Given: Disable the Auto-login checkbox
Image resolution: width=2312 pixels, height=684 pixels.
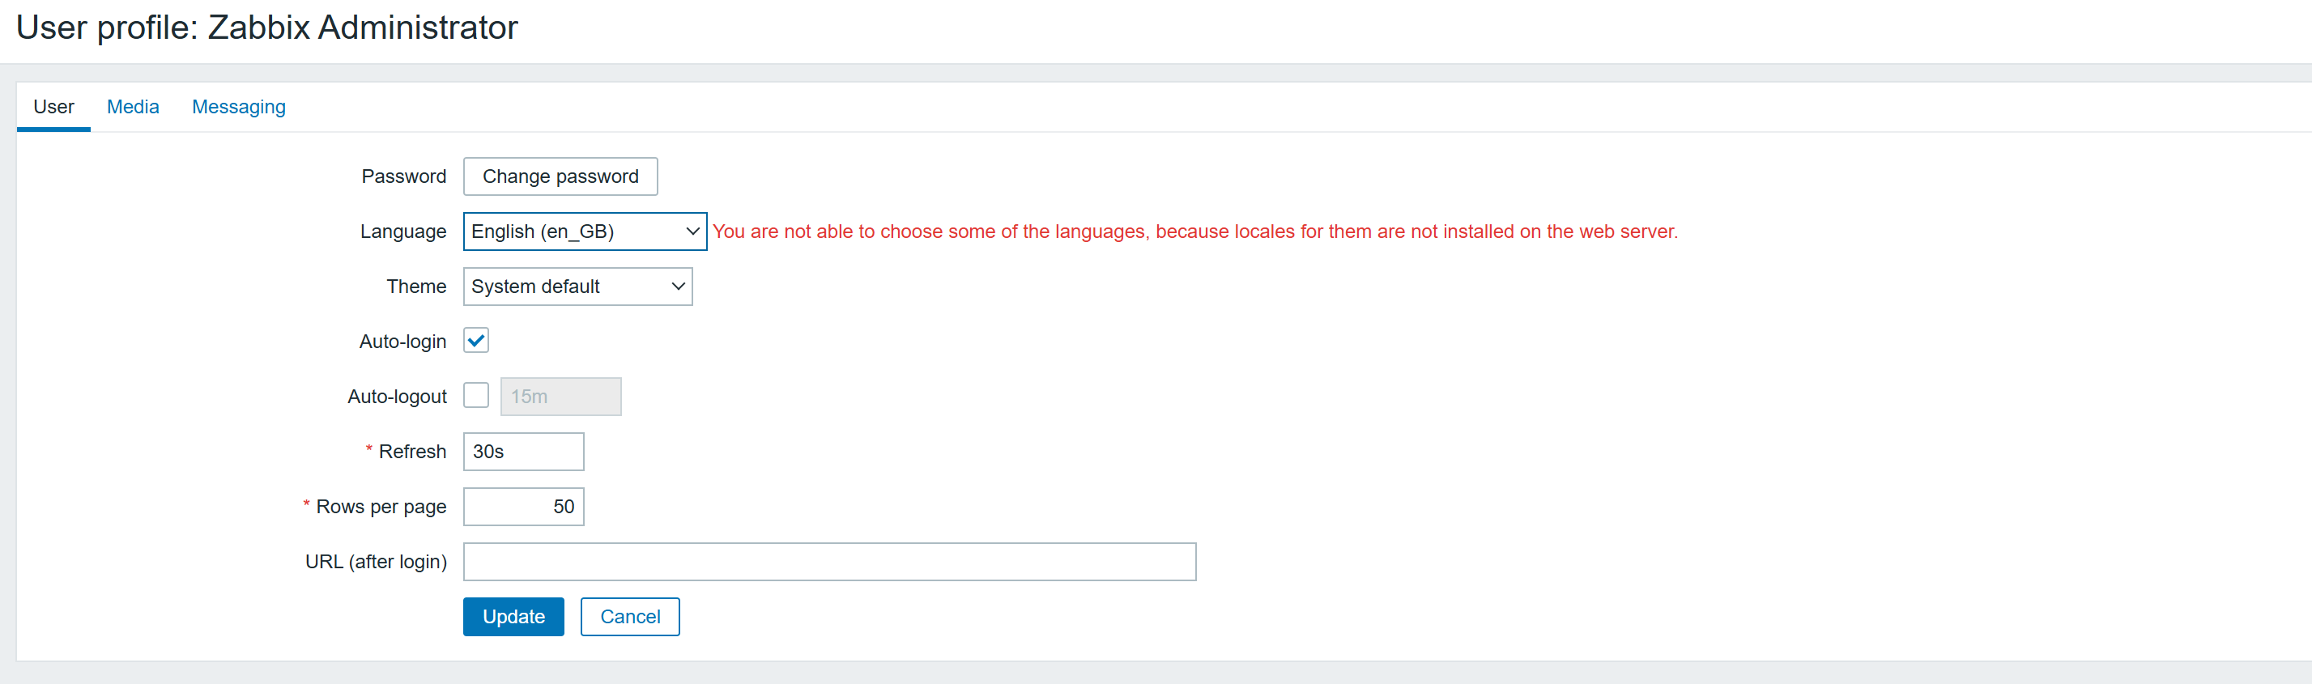Looking at the screenshot, I should (475, 341).
